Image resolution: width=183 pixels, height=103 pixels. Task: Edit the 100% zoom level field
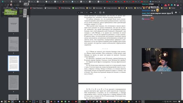click(x=91, y=13)
